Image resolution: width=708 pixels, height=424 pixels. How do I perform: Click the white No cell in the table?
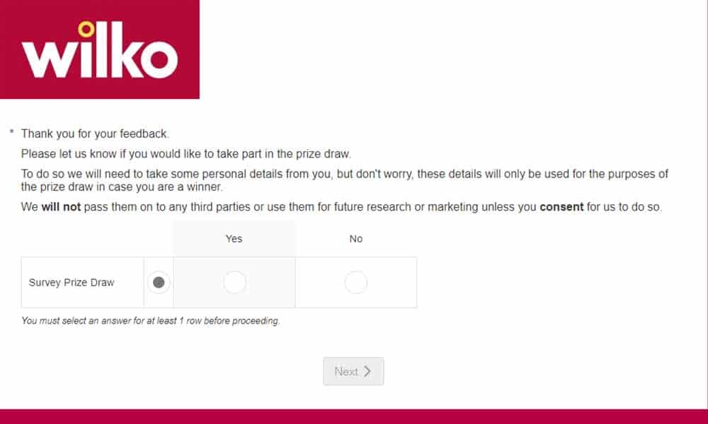(356, 283)
